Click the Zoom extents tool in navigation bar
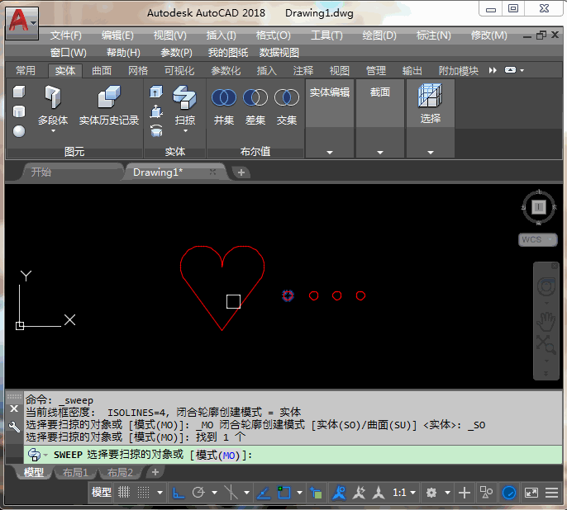 point(546,345)
